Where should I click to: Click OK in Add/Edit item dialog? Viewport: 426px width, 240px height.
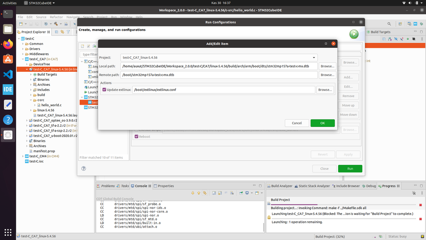pyautogui.click(x=322, y=123)
